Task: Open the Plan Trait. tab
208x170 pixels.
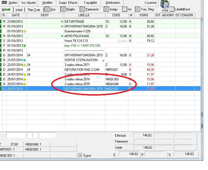Action: click(34, 9)
